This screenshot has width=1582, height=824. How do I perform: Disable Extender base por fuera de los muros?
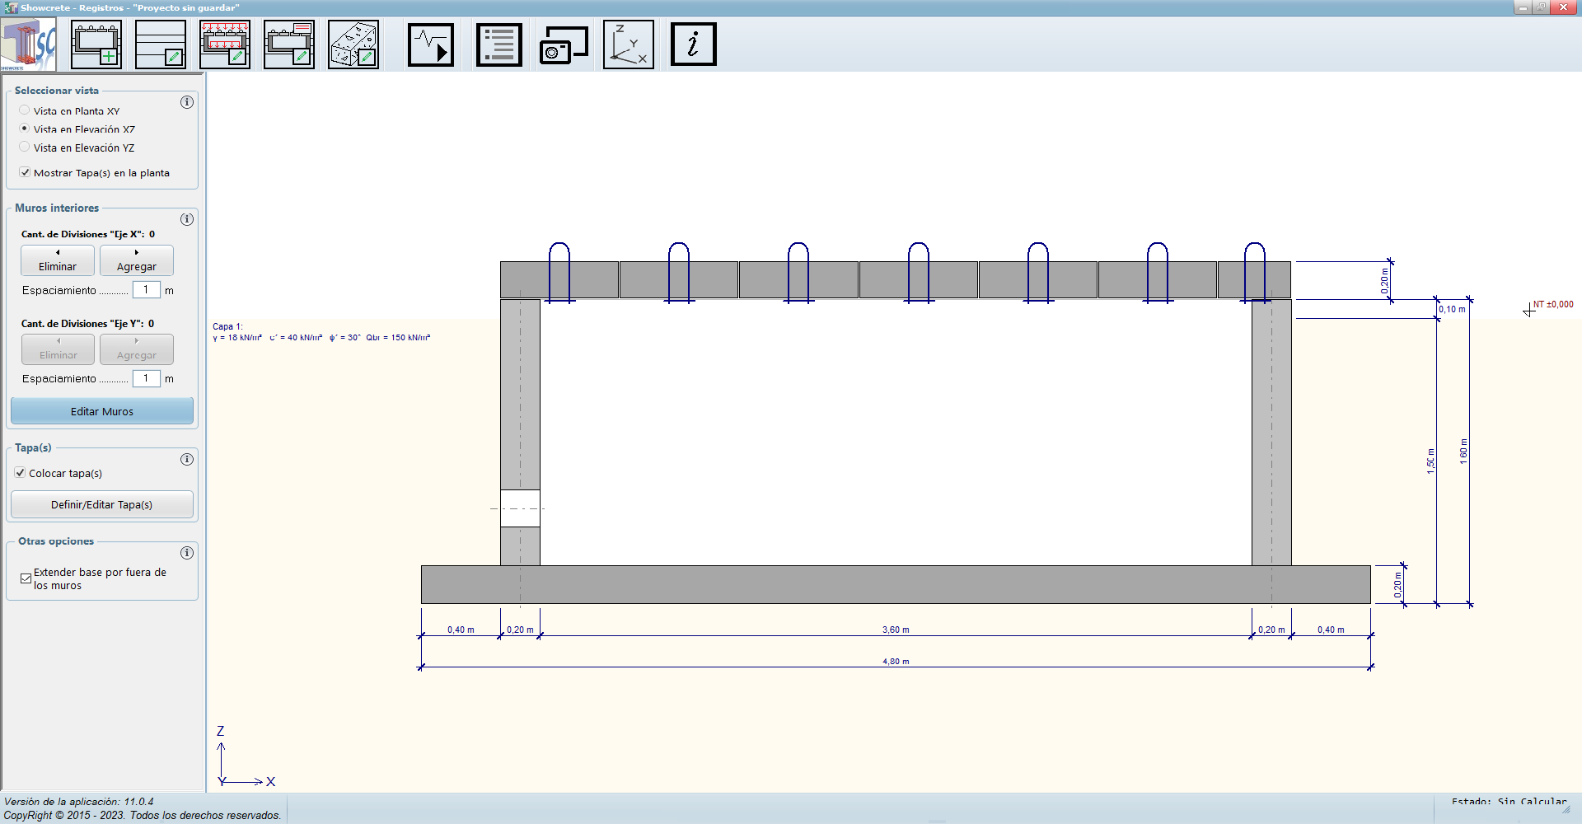click(x=26, y=578)
